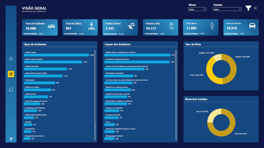Select the yellow sliders overview icon
This screenshot has width=264, height=148.
(x=11, y=74)
